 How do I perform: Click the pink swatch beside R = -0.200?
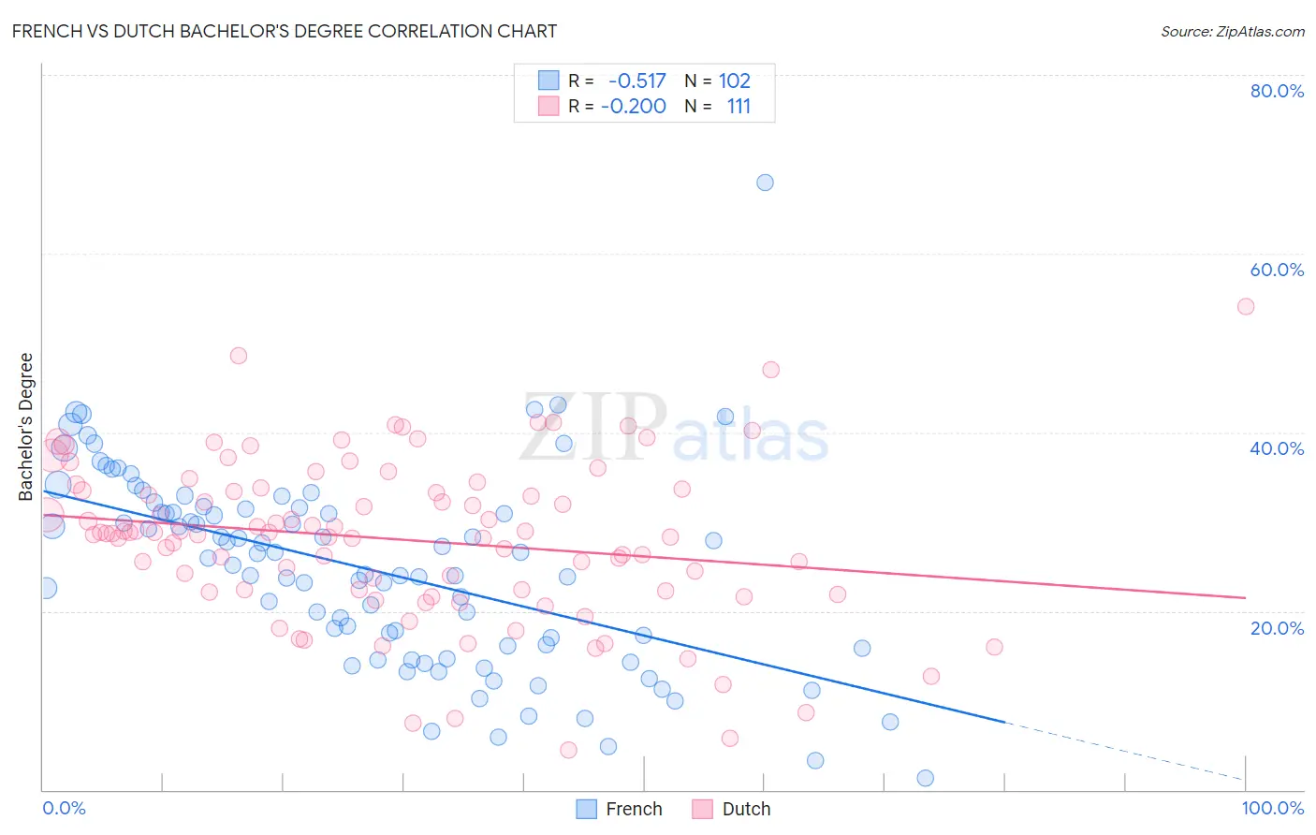[548, 106]
